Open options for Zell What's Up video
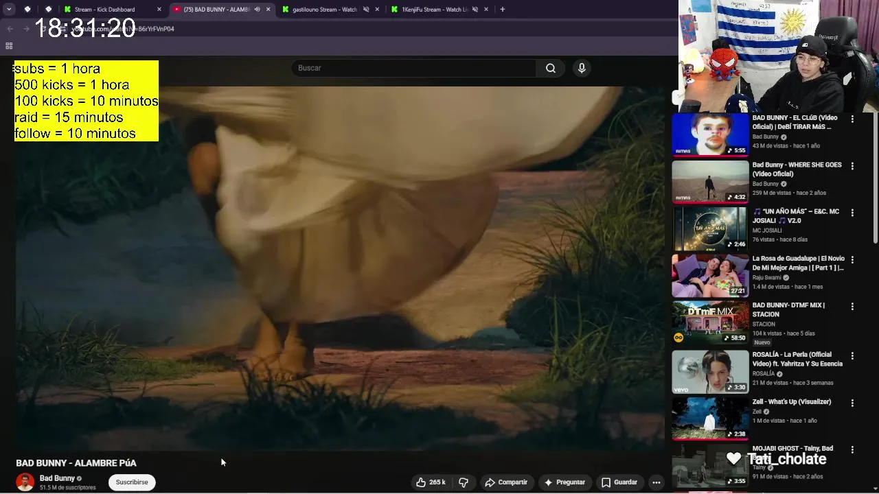This screenshot has width=879, height=494. point(852,403)
